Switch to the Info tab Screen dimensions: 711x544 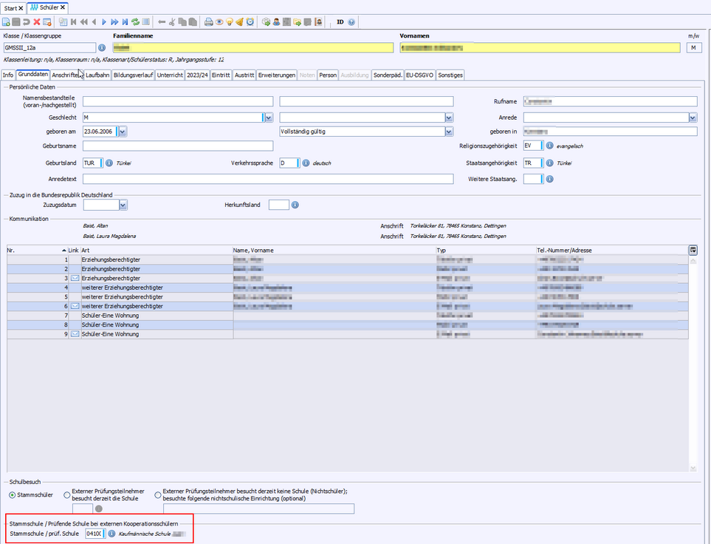[x=8, y=75]
